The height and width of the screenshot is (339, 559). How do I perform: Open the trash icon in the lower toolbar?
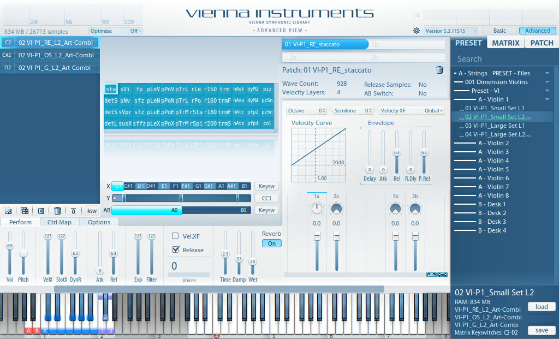57,211
